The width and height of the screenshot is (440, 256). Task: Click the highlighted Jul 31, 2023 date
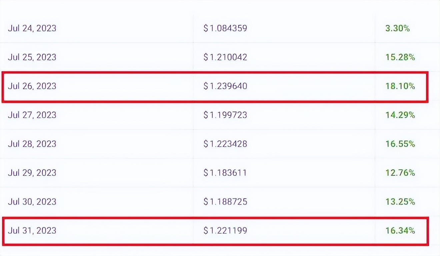[32, 231]
